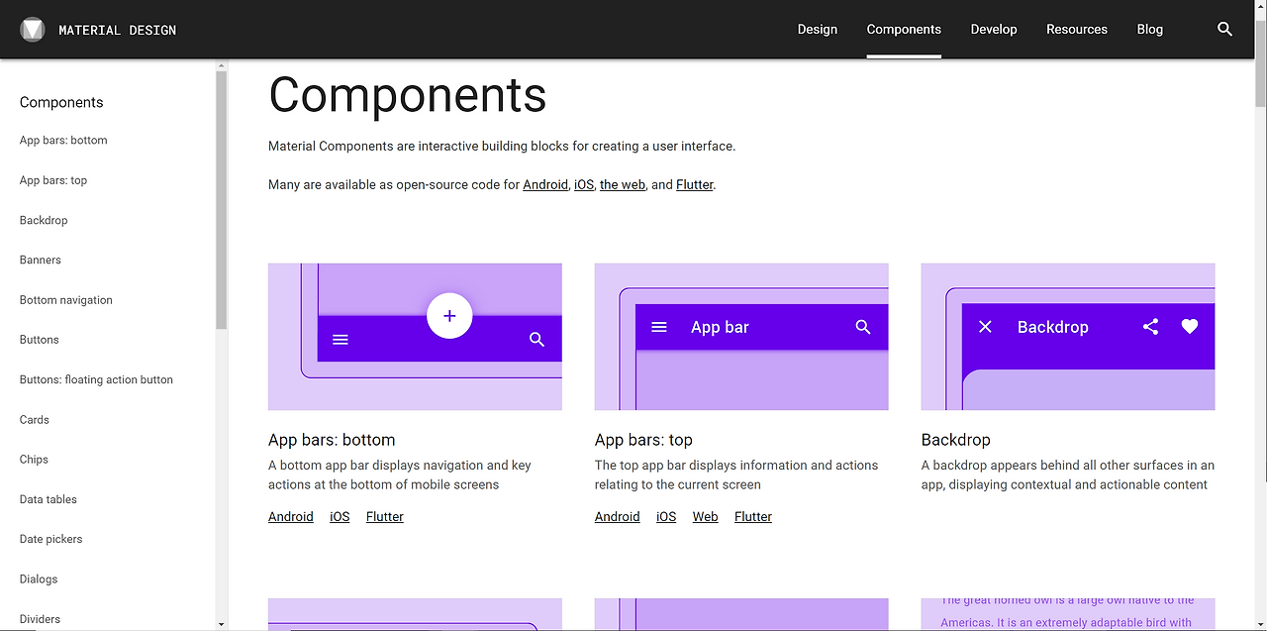Viewport: 1267px width, 631px height.
Task: Open the Design tab in top navigation
Action: point(818,29)
